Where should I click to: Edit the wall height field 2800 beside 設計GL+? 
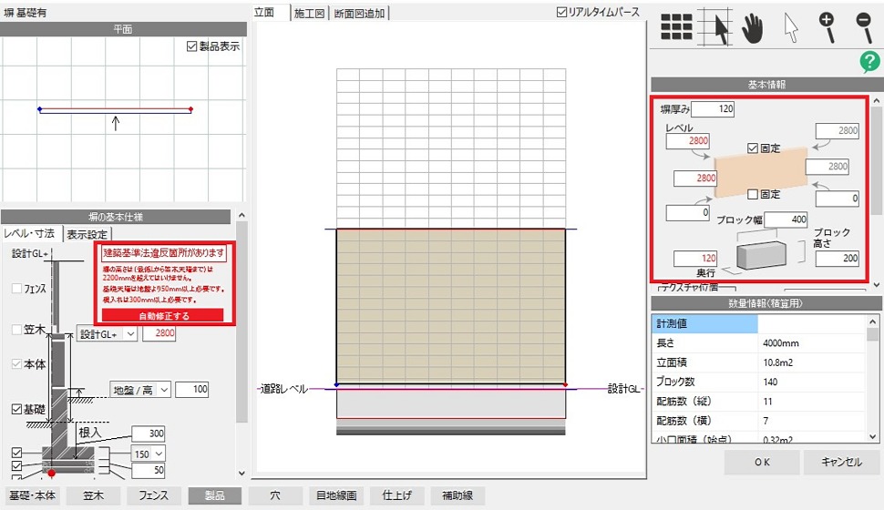[159, 333]
